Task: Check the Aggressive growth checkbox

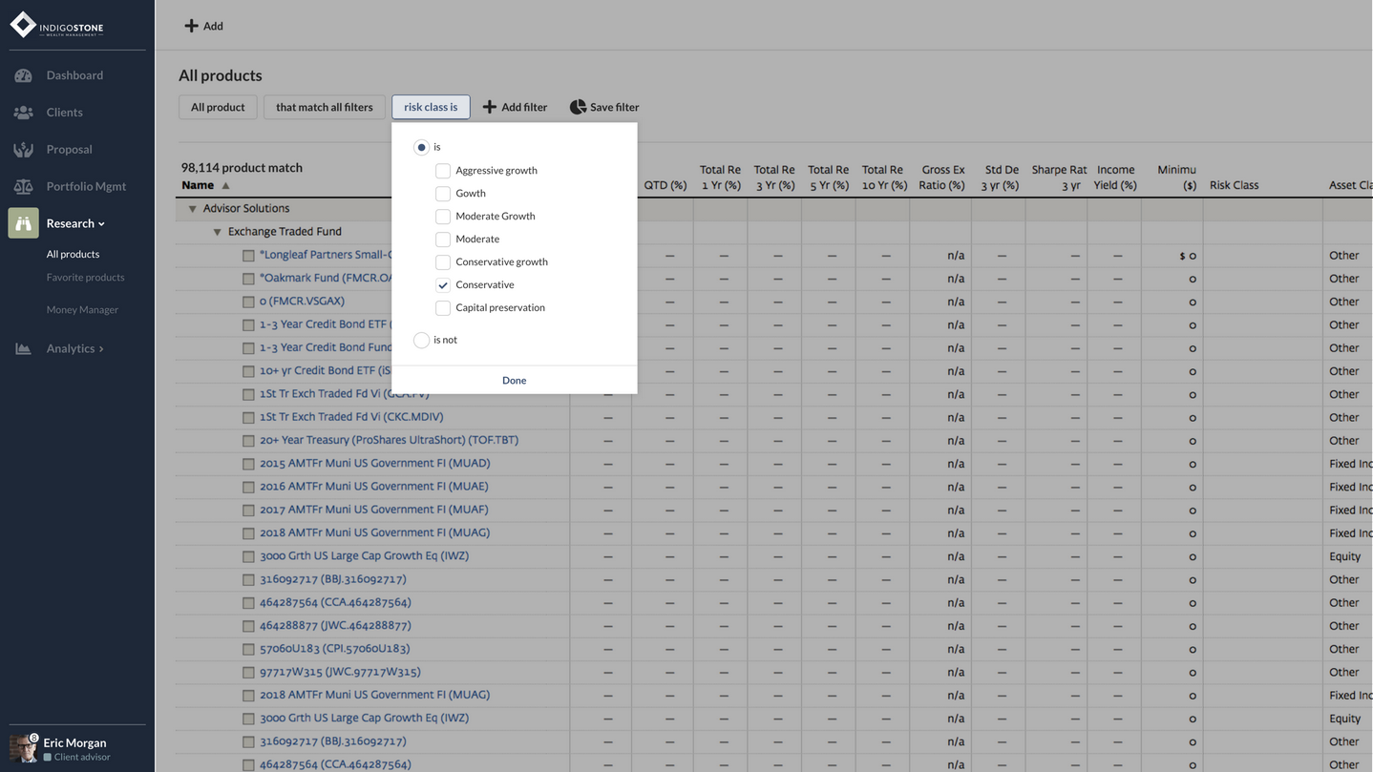Action: 443,171
